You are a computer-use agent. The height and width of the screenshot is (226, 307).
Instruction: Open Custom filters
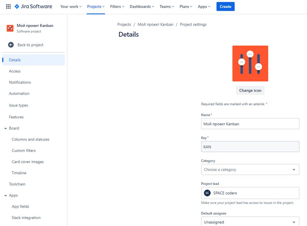24,151
